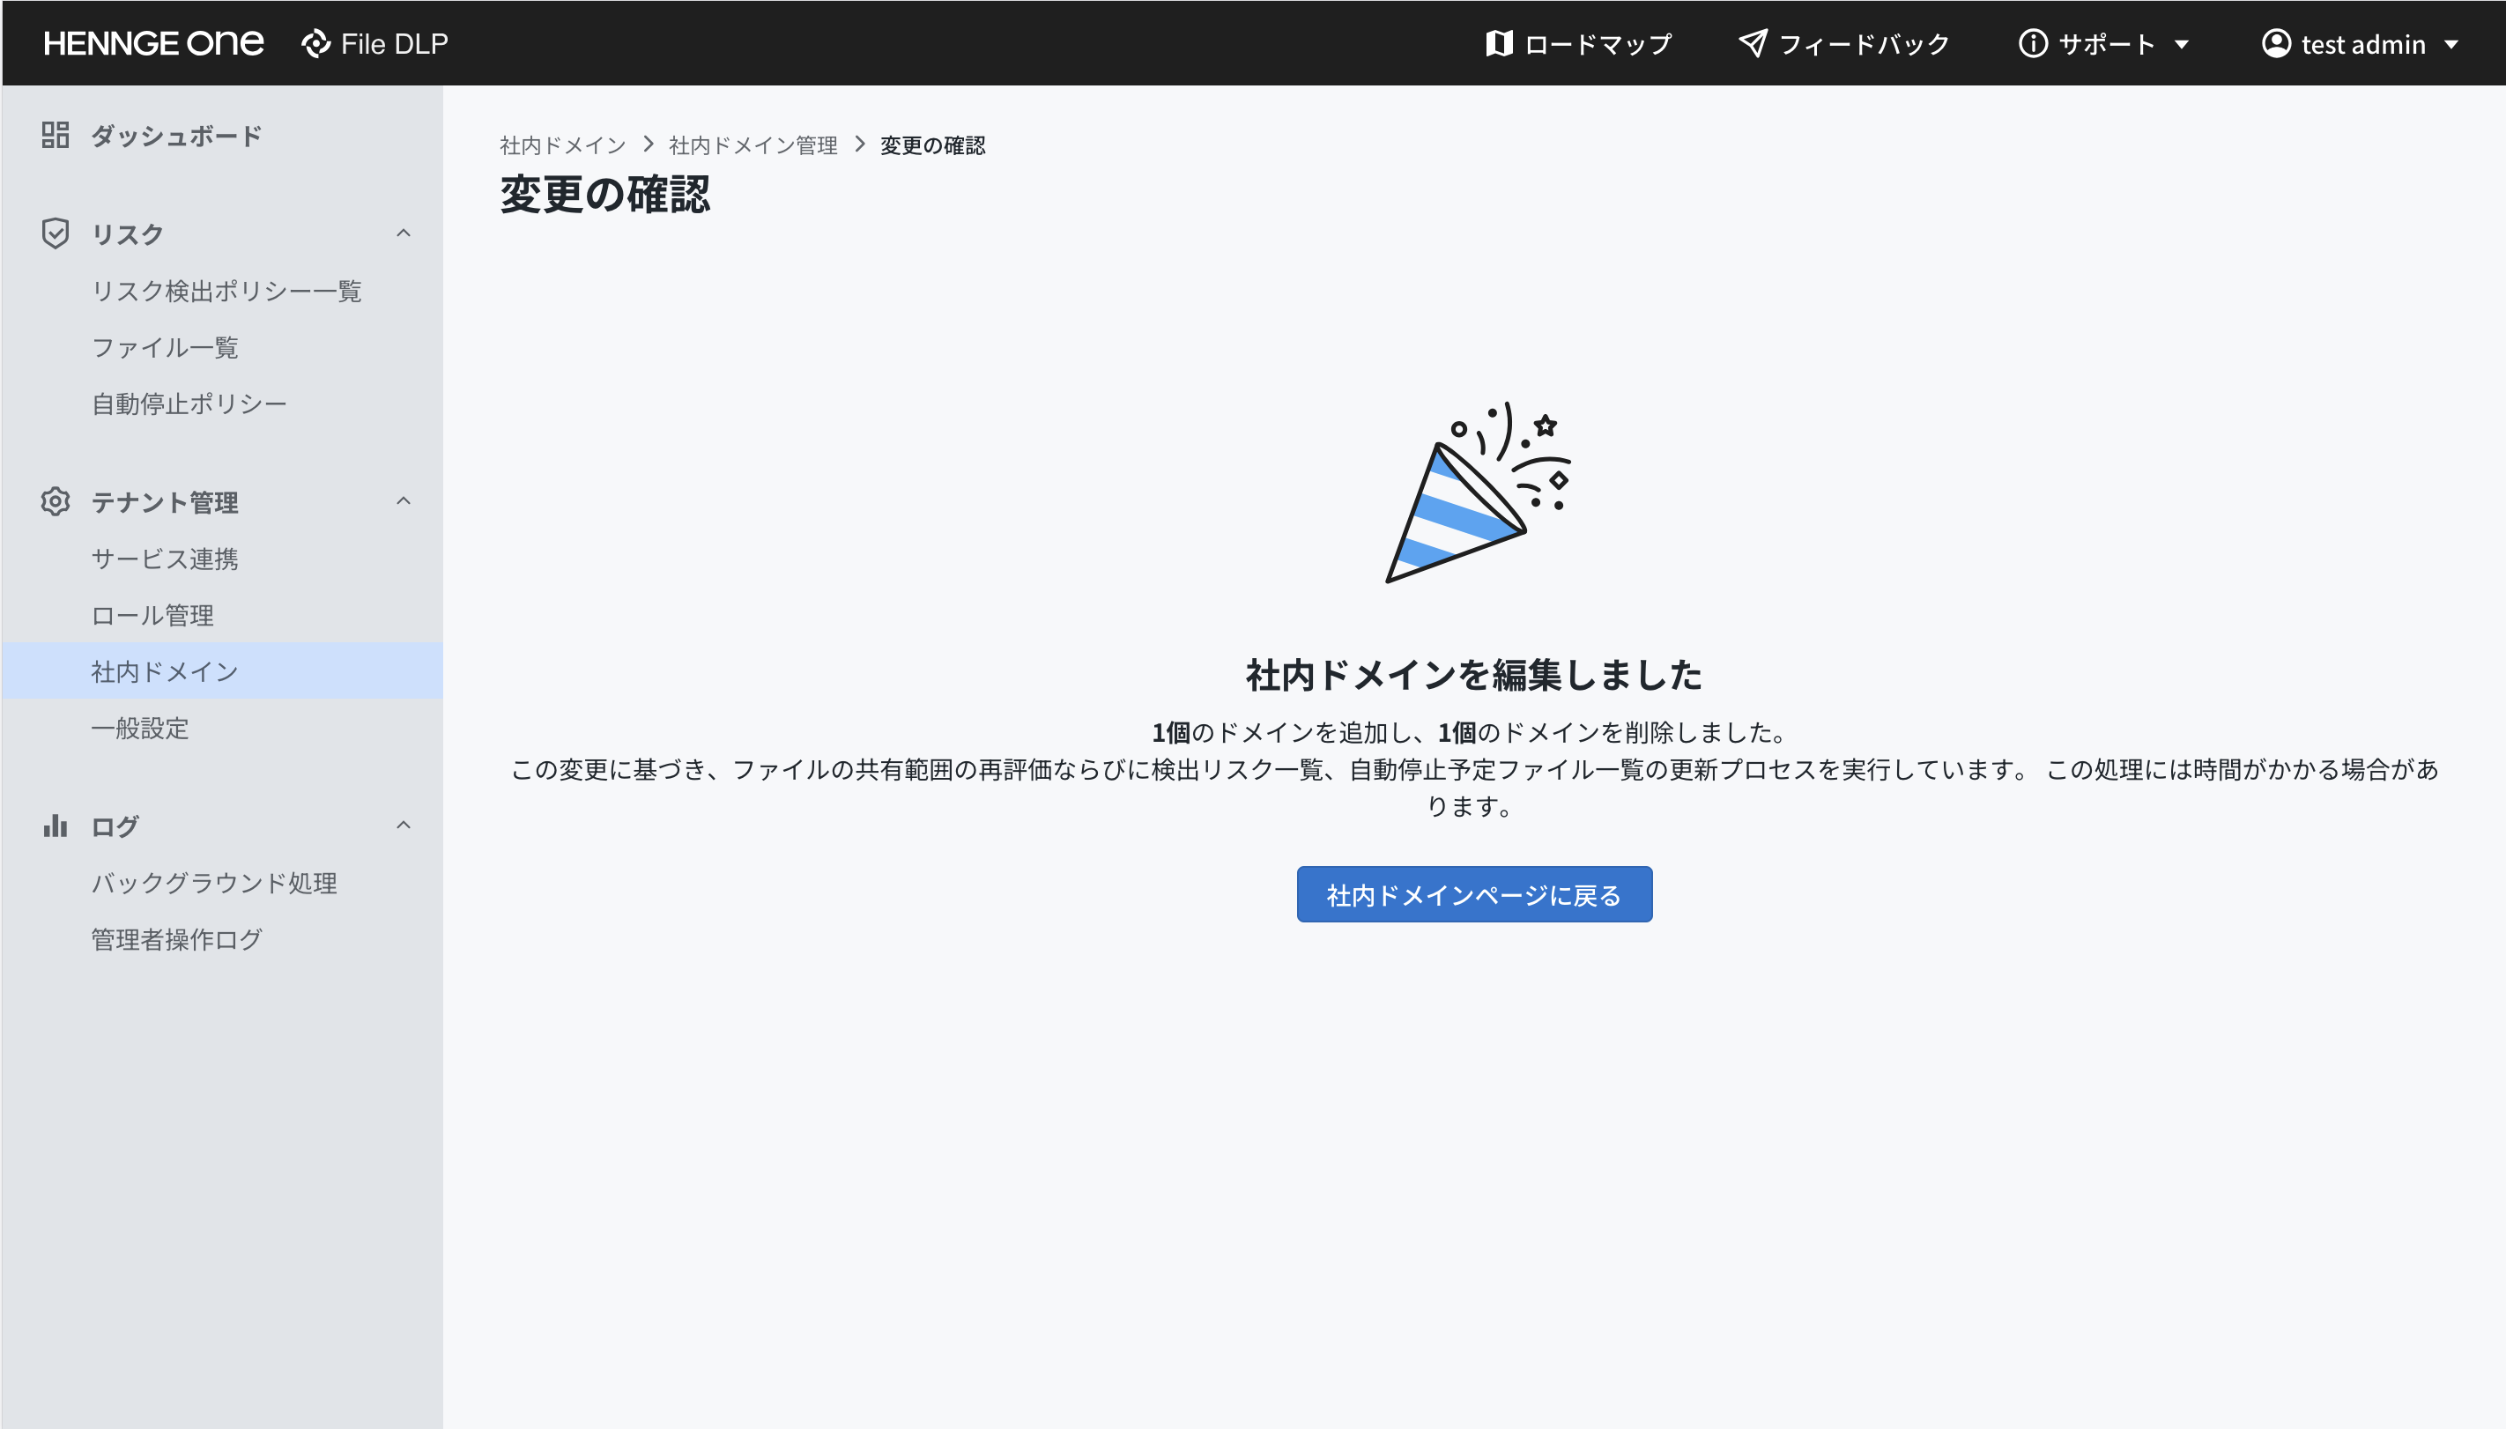
Task: Open the test admin account dropdown arrow
Action: 2451,44
